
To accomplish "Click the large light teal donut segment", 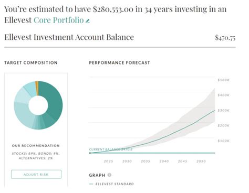I will coord(23,114).
